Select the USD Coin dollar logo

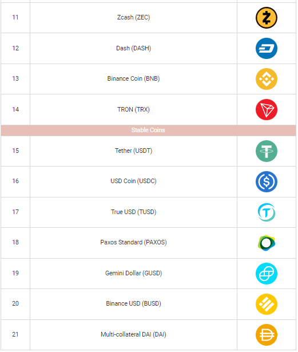click(267, 181)
